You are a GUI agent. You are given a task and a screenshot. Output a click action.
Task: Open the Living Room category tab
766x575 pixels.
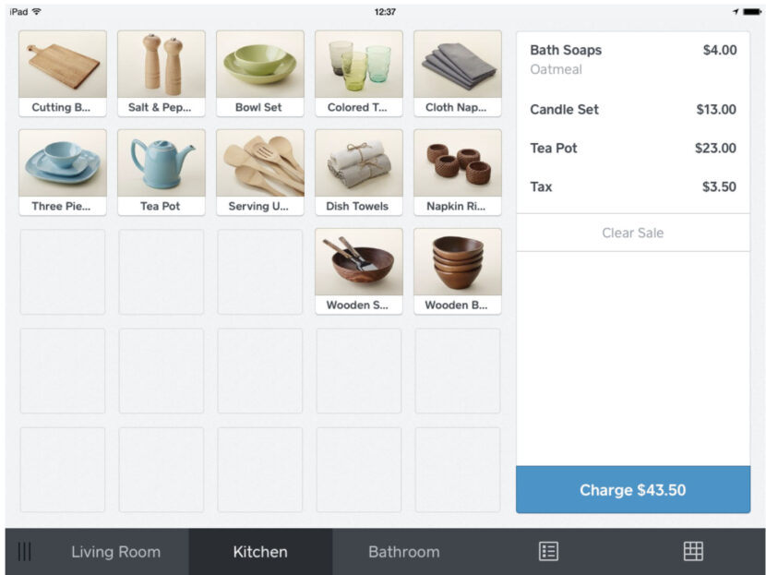pyautogui.click(x=116, y=551)
